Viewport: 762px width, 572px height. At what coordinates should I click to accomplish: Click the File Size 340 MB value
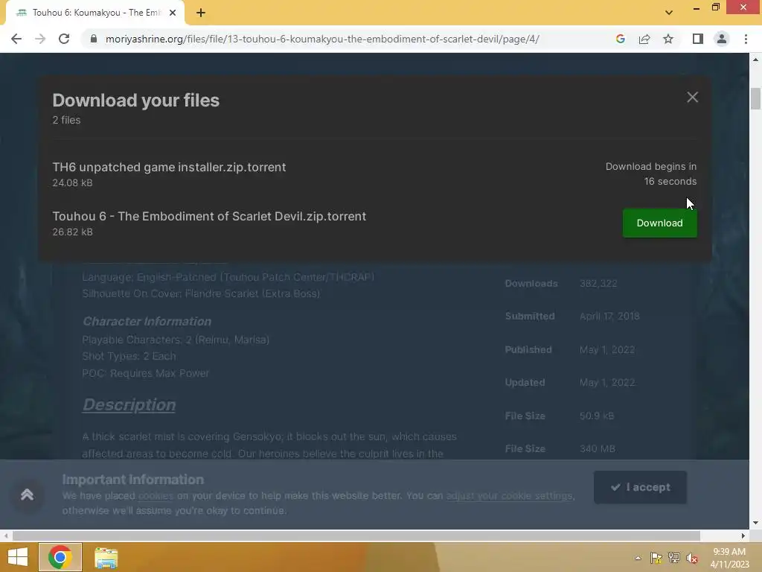[598, 448]
